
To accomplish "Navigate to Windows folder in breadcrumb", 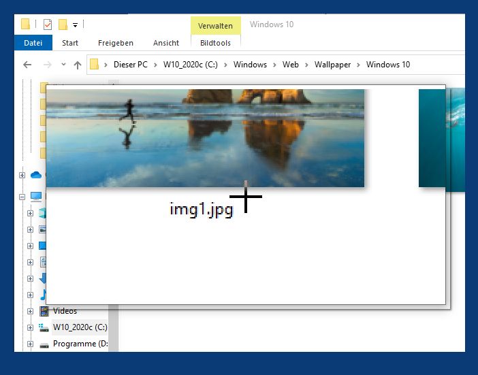I will 250,65.
